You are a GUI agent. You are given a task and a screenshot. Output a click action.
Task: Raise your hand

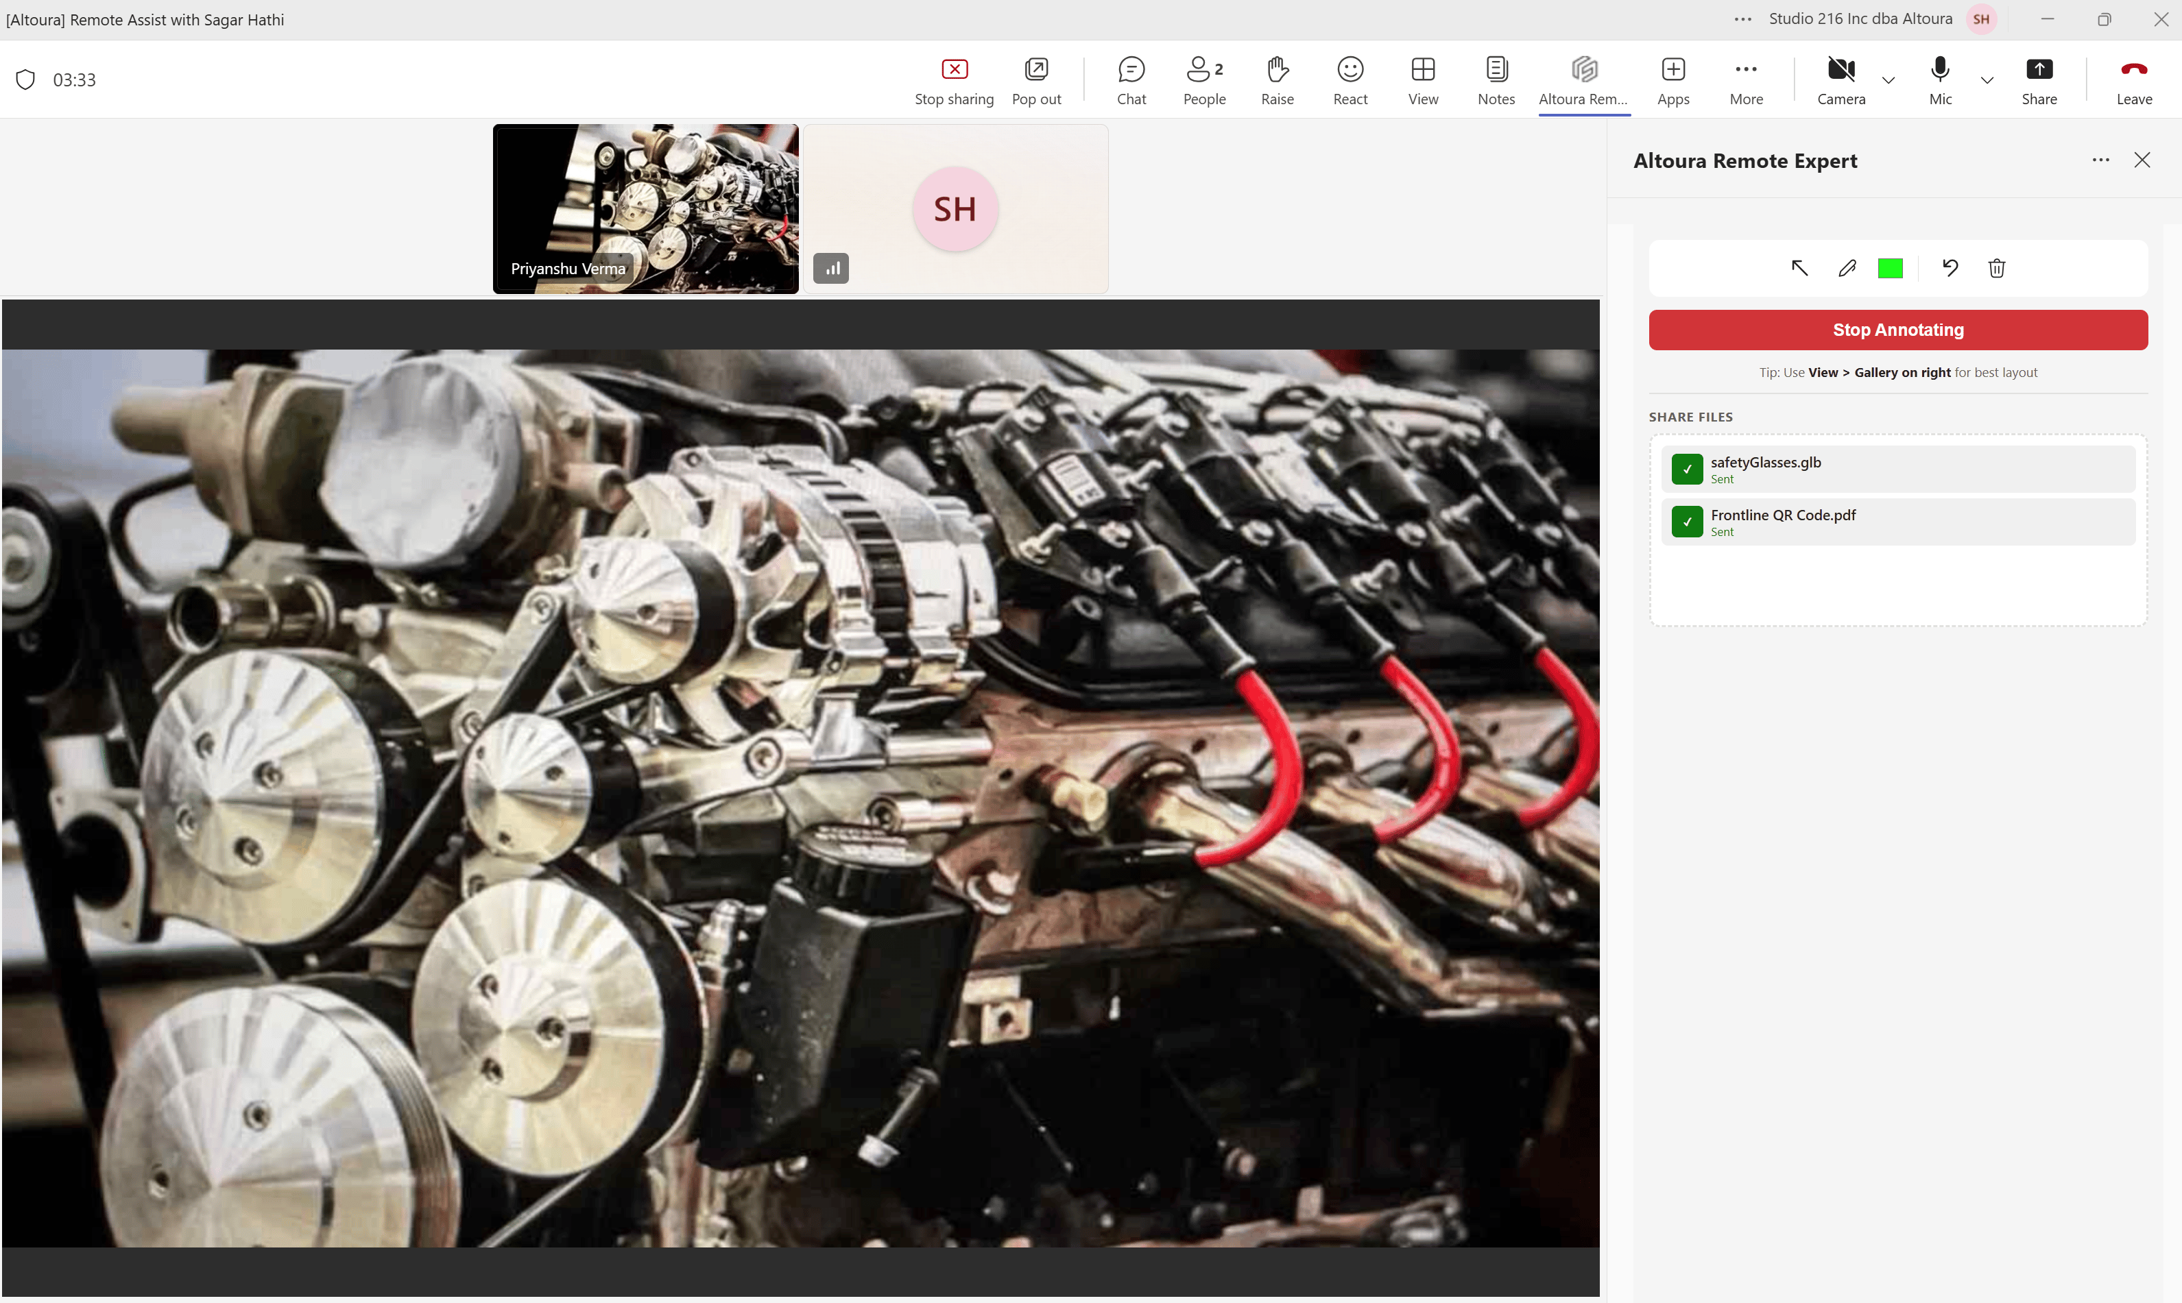[x=1278, y=81]
